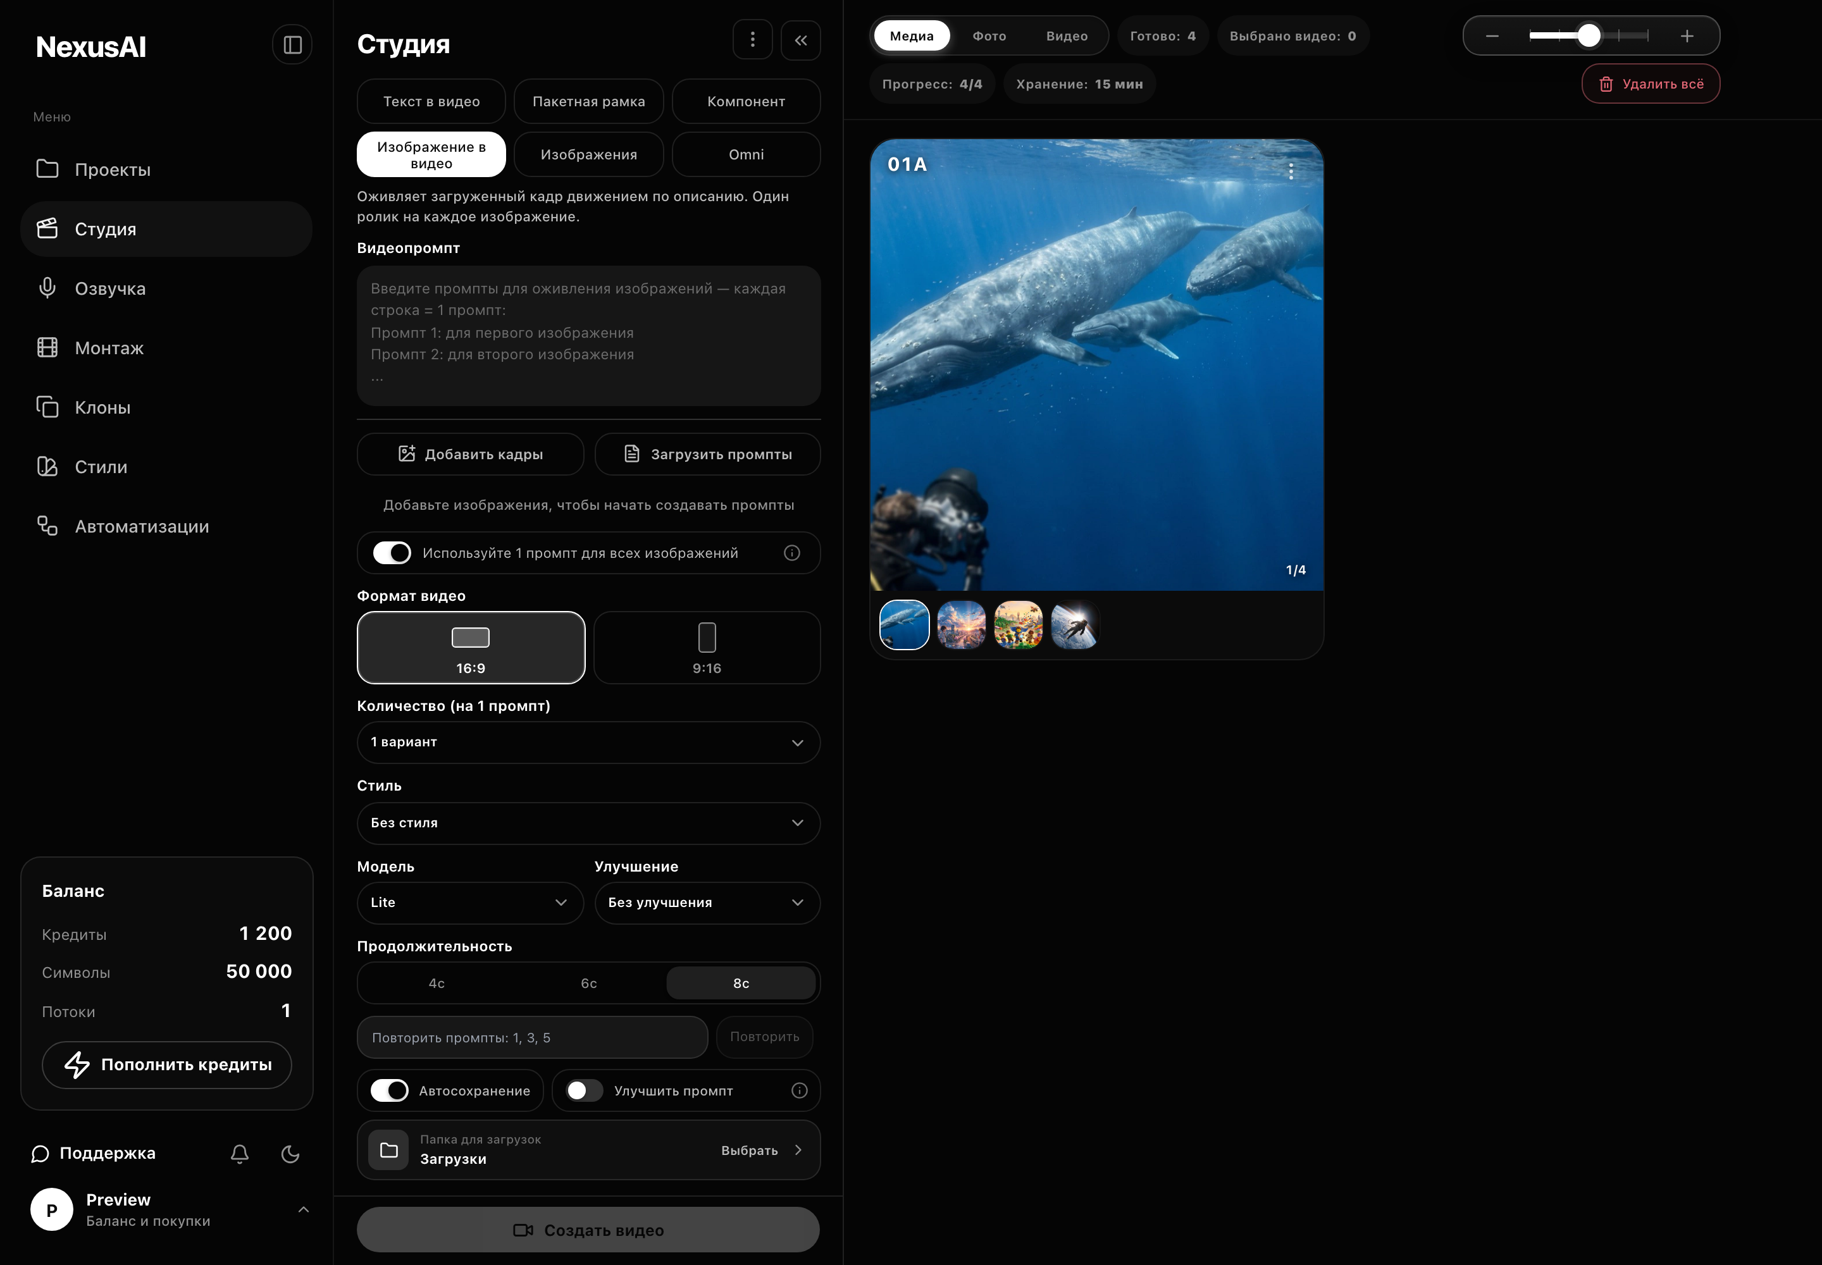Open the 'Без улучшения' dropdown
This screenshot has width=1822, height=1265.
(x=707, y=903)
